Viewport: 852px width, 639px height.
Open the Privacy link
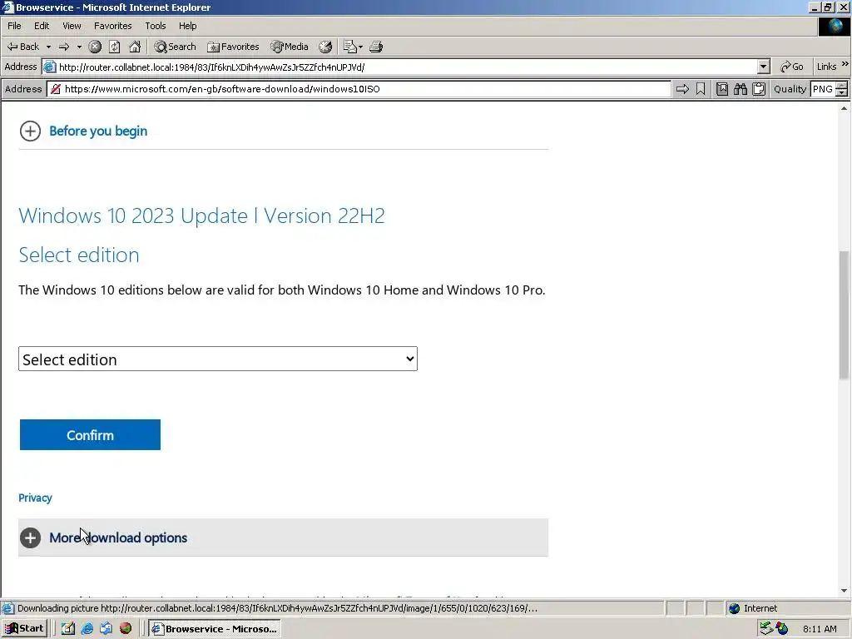35,498
